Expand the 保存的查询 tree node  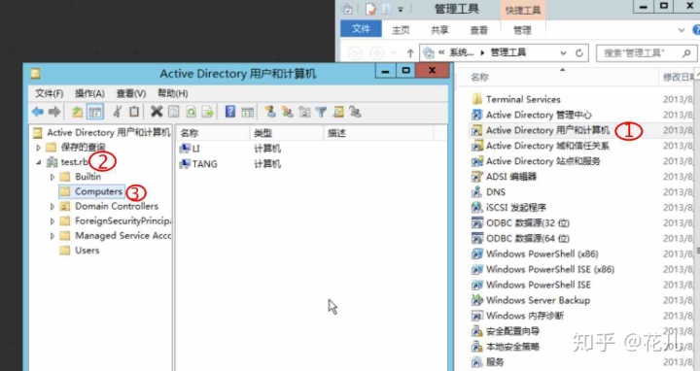(38, 148)
